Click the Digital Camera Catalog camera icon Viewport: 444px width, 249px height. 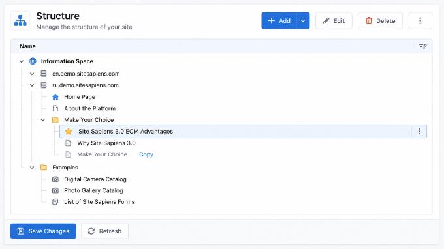tap(55, 179)
